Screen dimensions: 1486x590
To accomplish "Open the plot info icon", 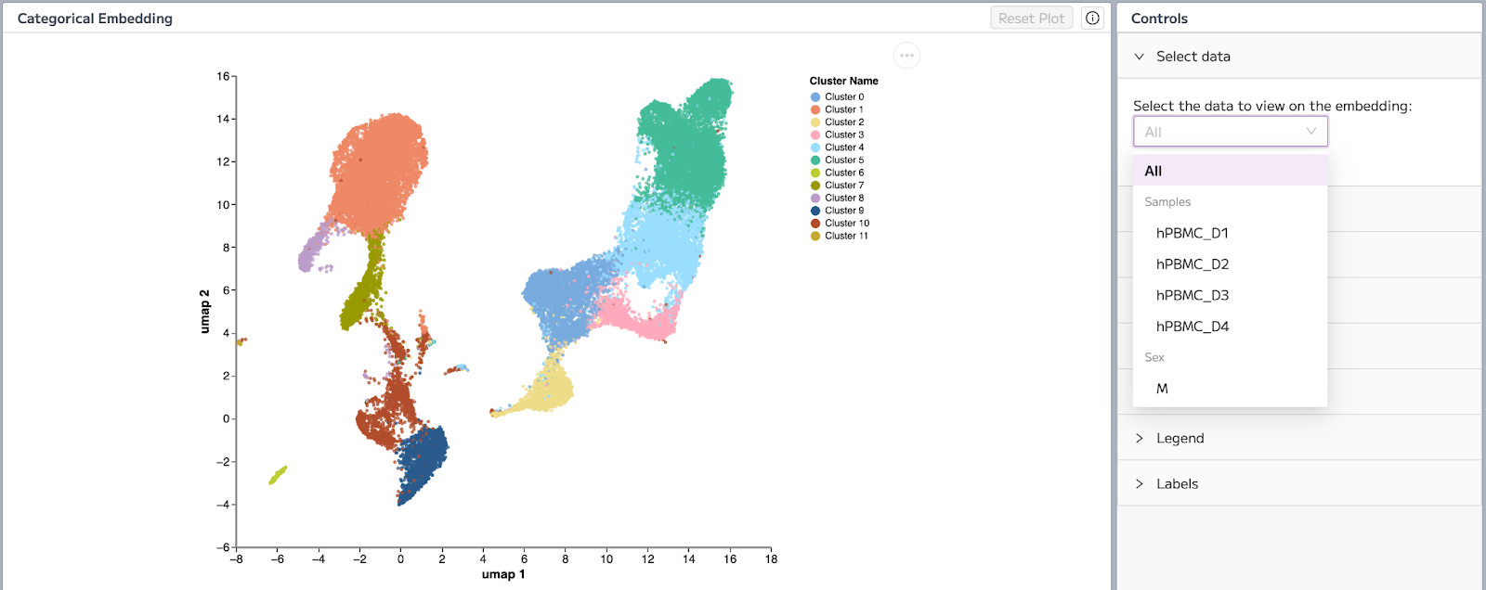I will (x=1092, y=18).
